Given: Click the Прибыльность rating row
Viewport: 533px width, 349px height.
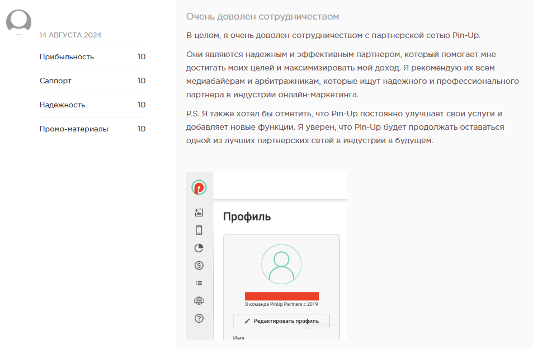Looking at the screenshot, I should pyautogui.click(x=92, y=56).
